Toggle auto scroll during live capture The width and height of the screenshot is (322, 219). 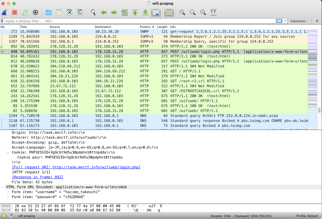click(x=156, y=12)
